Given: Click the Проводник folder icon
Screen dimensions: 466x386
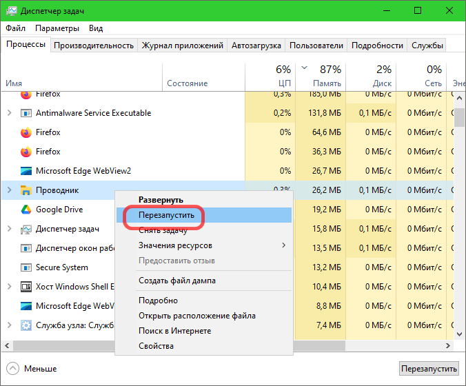Looking at the screenshot, I should pos(26,190).
